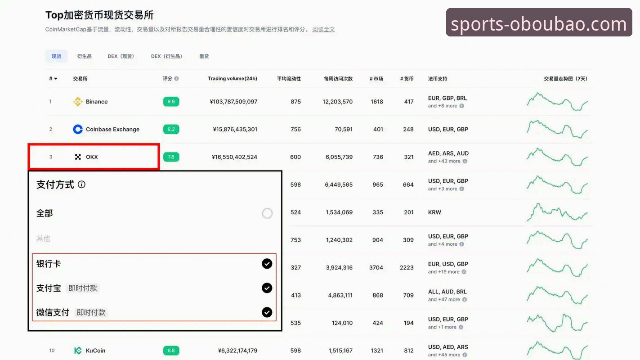640x360 pixels.
Task: Click info icon next to 'and +1 more'
Action: [x=461, y=327]
